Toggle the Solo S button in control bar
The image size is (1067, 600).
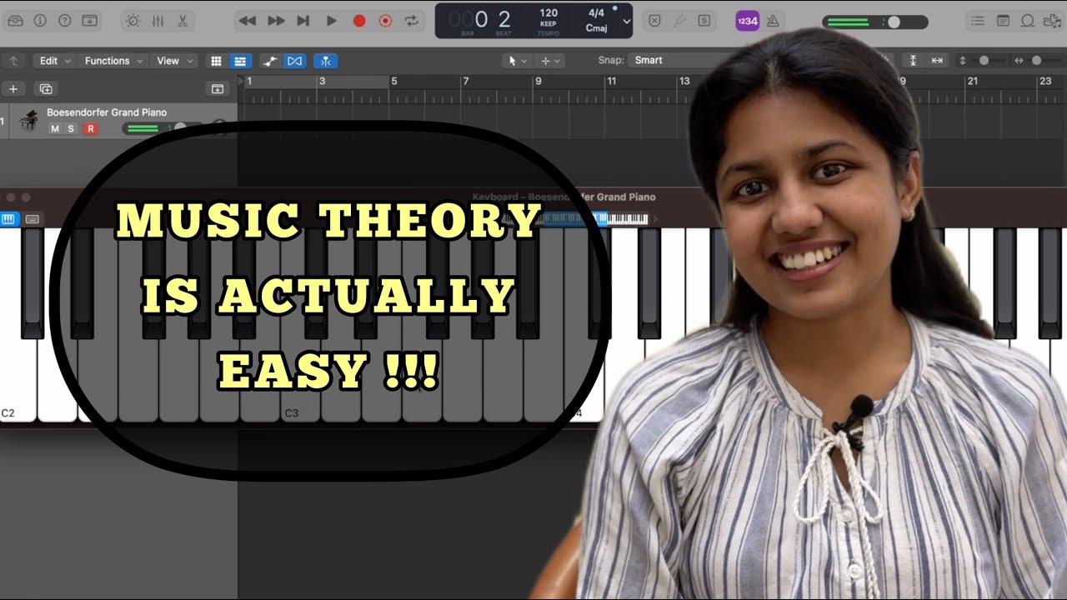tap(704, 21)
